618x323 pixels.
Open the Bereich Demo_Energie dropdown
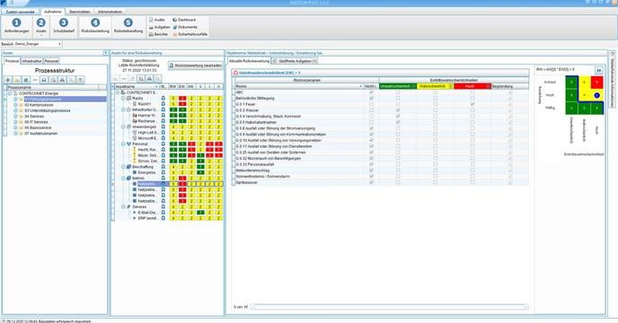(59, 44)
